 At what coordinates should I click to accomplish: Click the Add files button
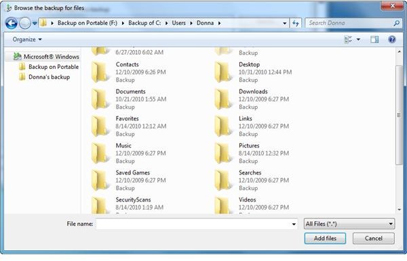[325, 239]
